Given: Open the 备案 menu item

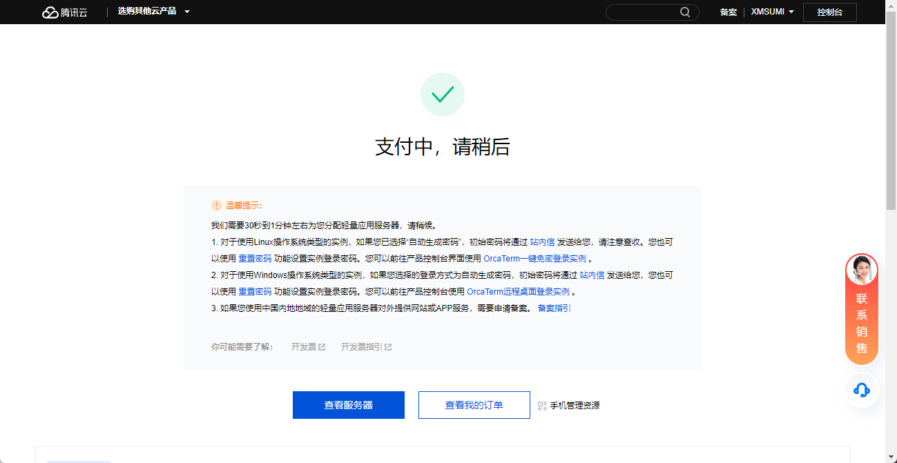Looking at the screenshot, I should click(728, 12).
